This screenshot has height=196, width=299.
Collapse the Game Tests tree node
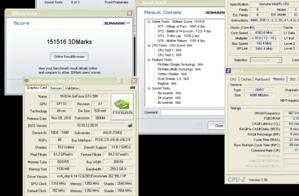pyautogui.click(x=149, y=22)
